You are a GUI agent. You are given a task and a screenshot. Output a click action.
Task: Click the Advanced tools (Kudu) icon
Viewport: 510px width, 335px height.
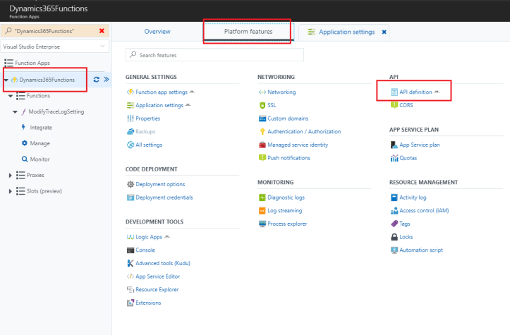(x=130, y=263)
